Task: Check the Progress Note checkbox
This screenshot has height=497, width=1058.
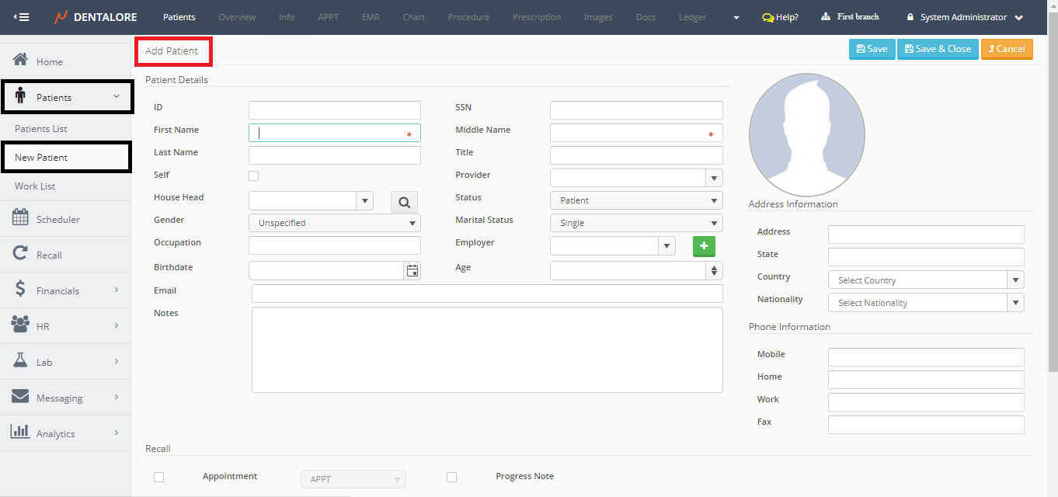Action: 451,477
